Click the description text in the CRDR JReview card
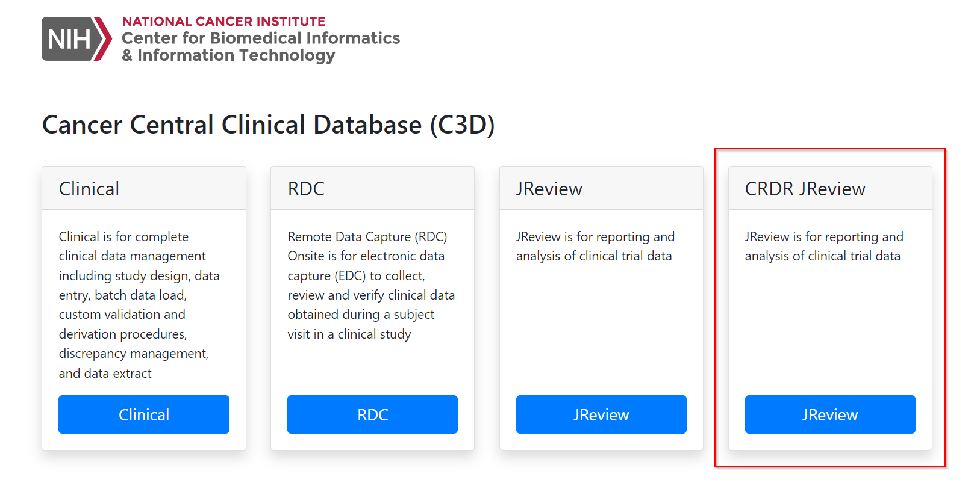 pos(823,247)
